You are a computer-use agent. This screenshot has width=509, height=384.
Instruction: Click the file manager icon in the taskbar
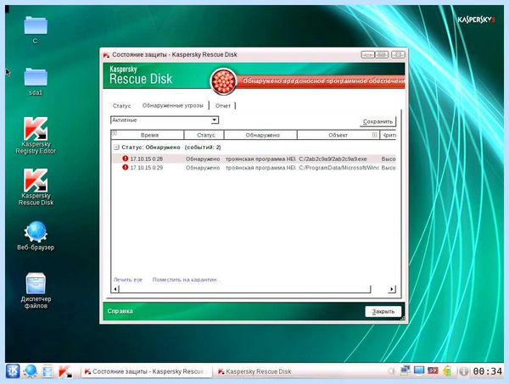coord(48,371)
